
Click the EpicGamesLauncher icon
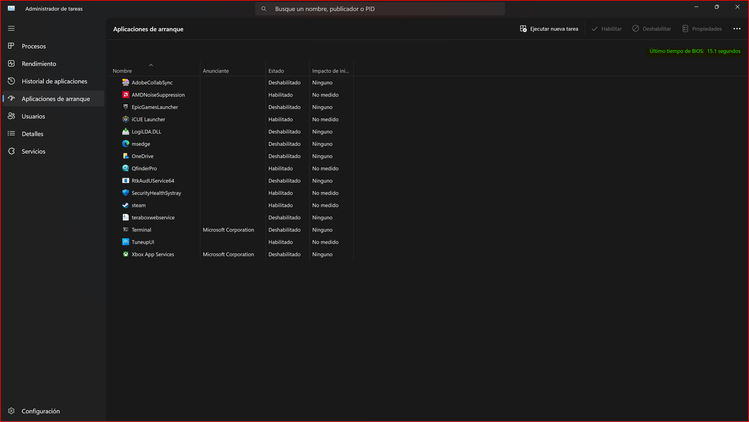(126, 107)
